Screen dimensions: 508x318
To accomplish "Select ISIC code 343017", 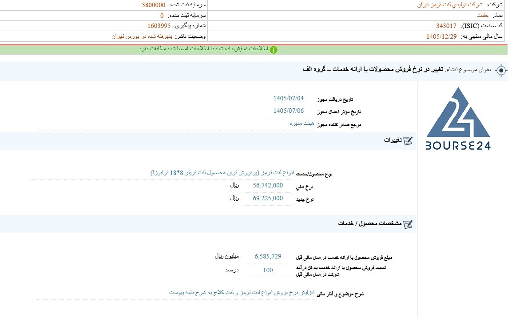I will pyautogui.click(x=446, y=26).
